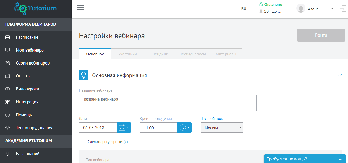
Task: Open the Лендинг tab
Action: click(160, 54)
